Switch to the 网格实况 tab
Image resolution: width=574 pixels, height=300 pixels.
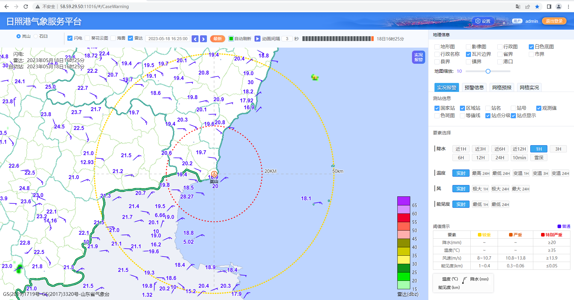click(529, 87)
